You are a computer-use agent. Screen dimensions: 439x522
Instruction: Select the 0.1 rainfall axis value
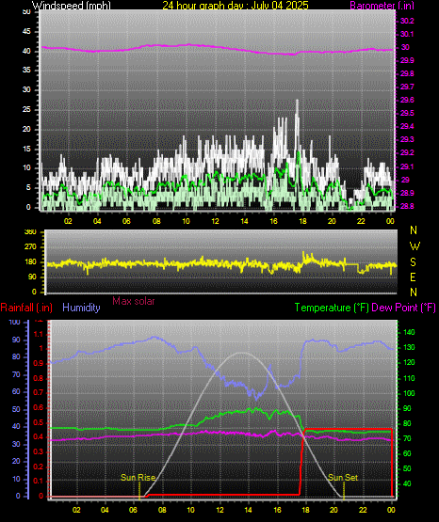39,481
